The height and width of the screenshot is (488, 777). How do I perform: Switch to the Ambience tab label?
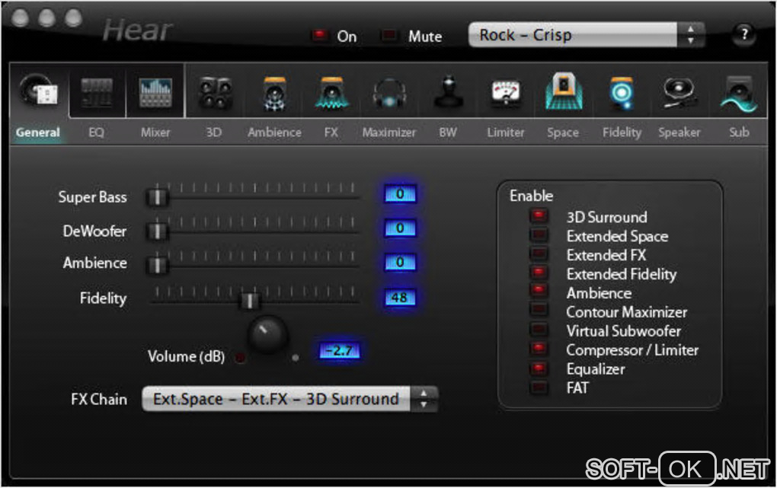tap(274, 132)
